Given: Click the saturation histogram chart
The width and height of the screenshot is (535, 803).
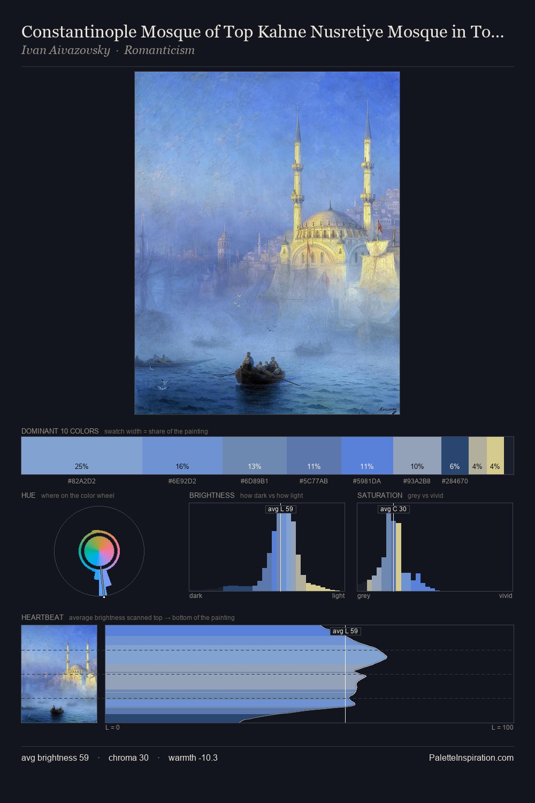Looking at the screenshot, I should click(x=435, y=547).
